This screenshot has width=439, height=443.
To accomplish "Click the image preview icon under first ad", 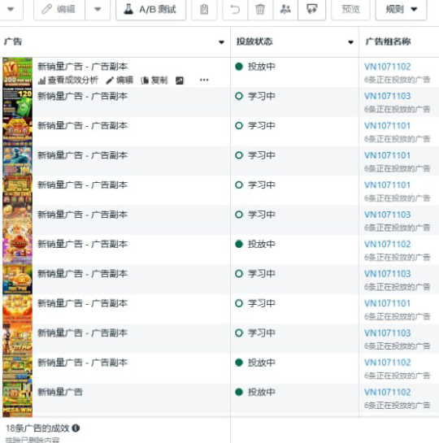I will point(180,80).
